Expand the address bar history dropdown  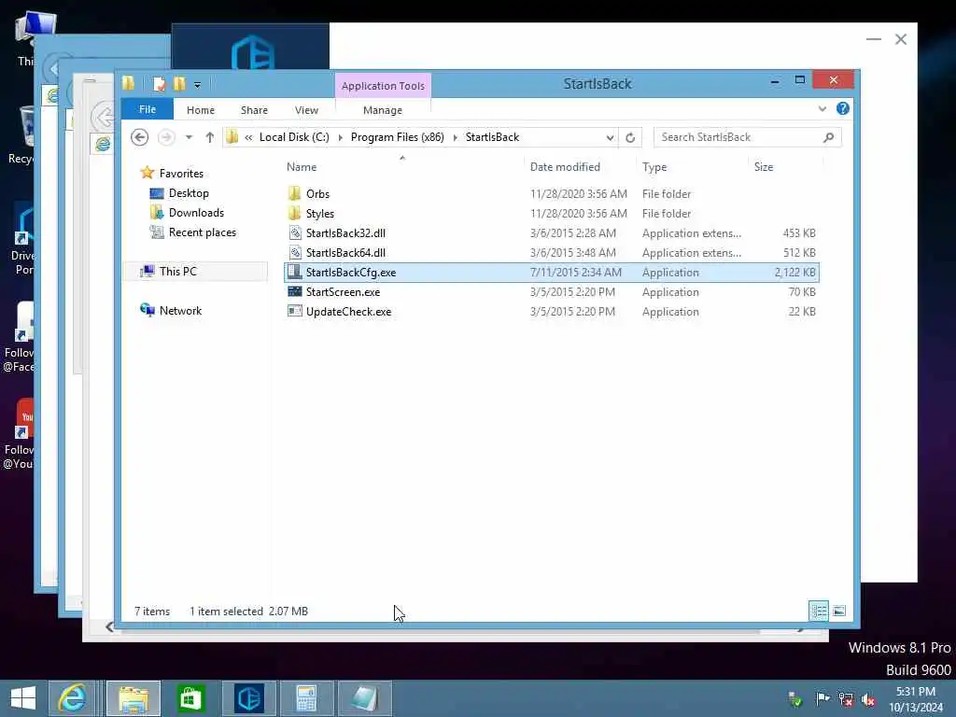click(x=610, y=138)
